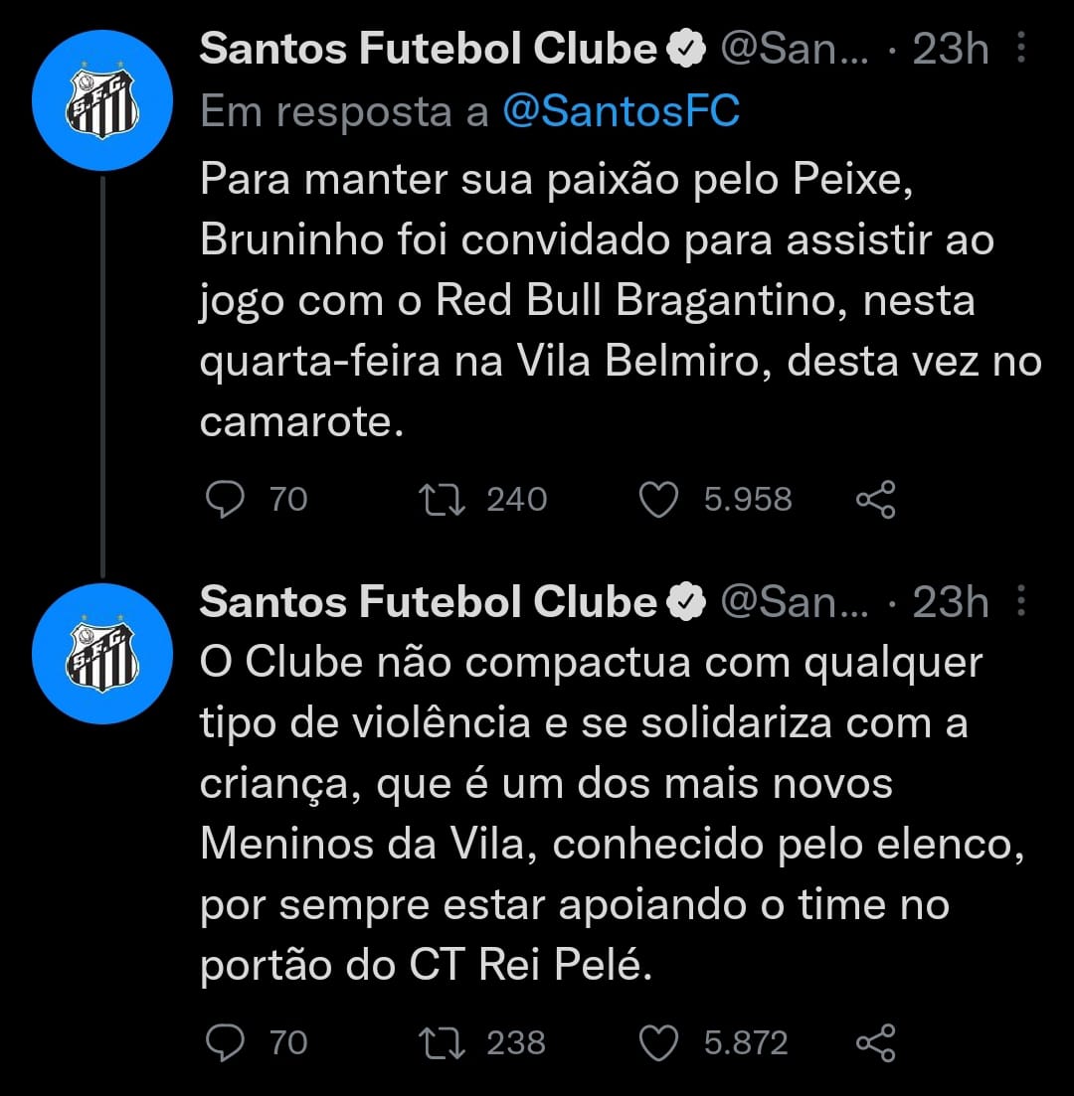The image size is (1074, 1096).
Task: Open the @SantosFC mention link
Action: 622,112
